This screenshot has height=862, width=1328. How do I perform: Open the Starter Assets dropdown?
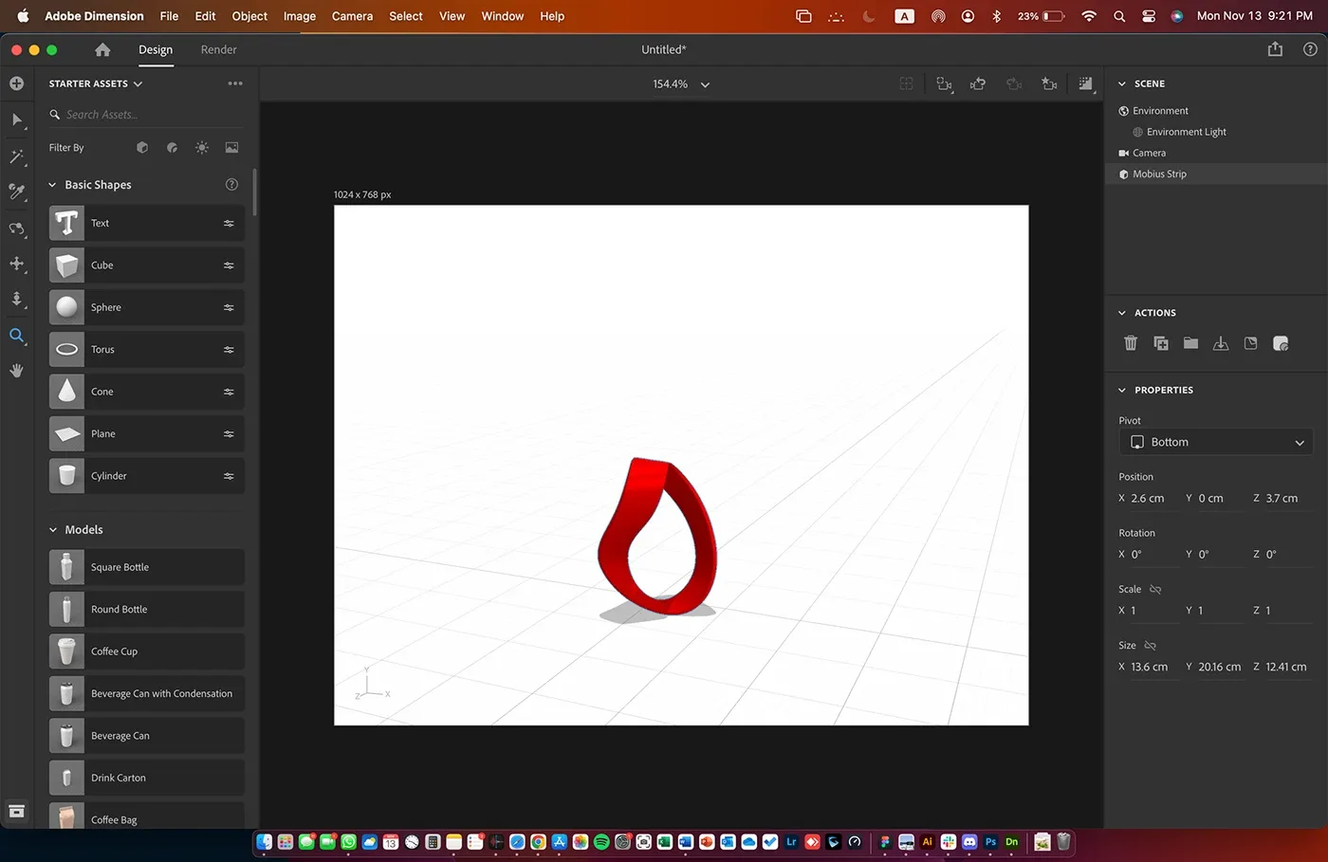tap(96, 83)
